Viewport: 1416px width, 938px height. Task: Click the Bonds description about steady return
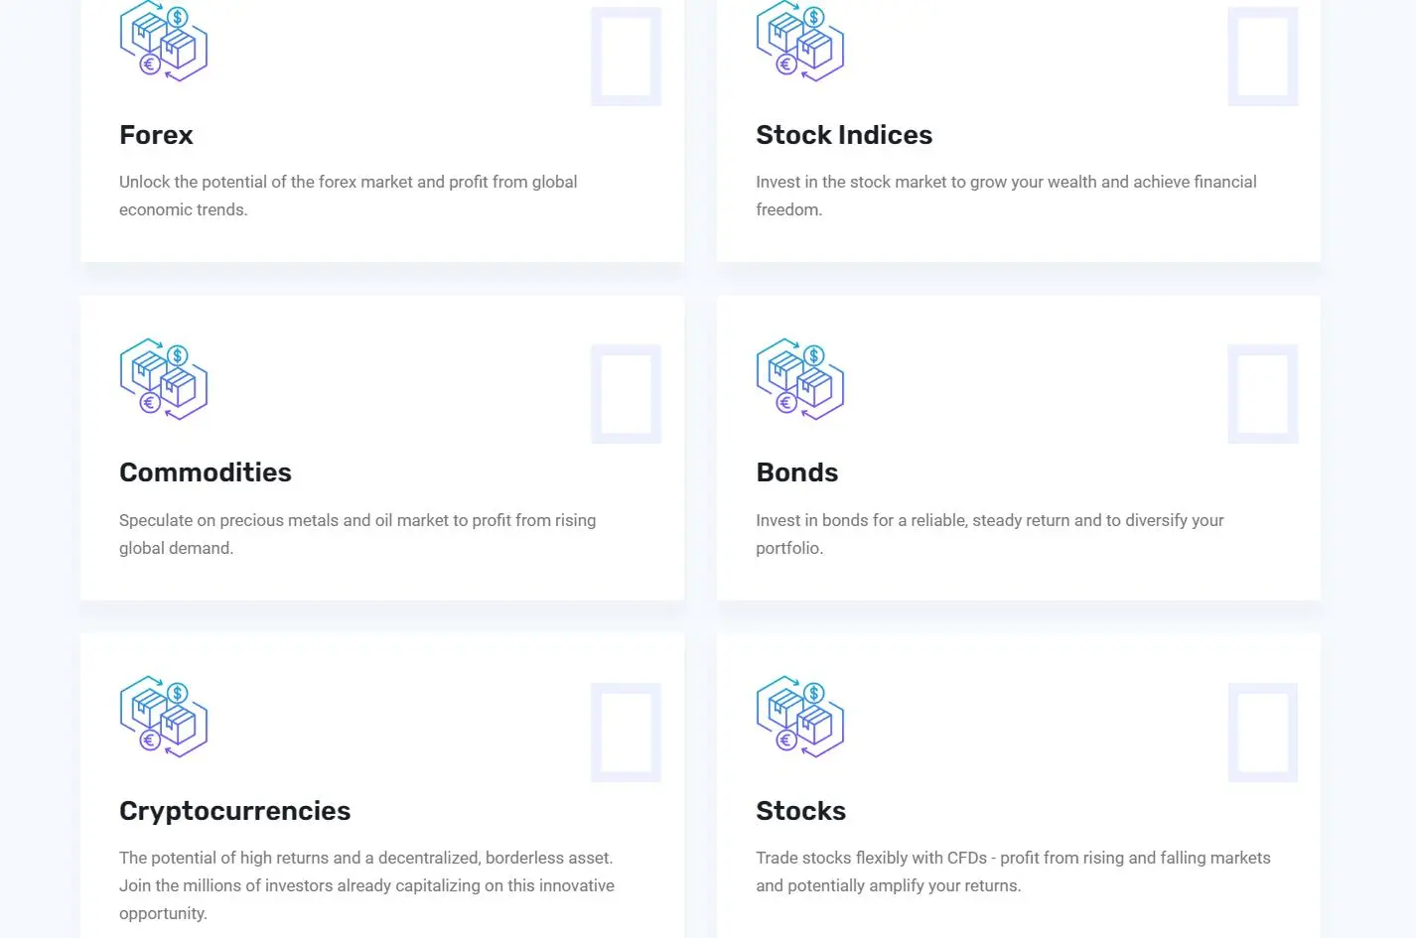click(x=990, y=534)
